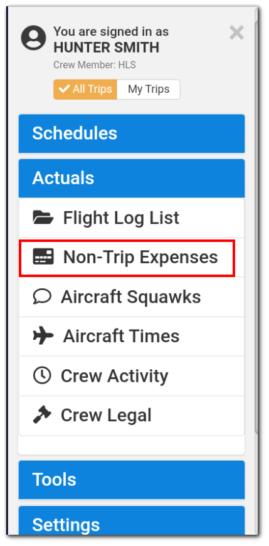Click the open folder icon beside Flight Log List
This screenshot has height=546, width=269.
43,218
